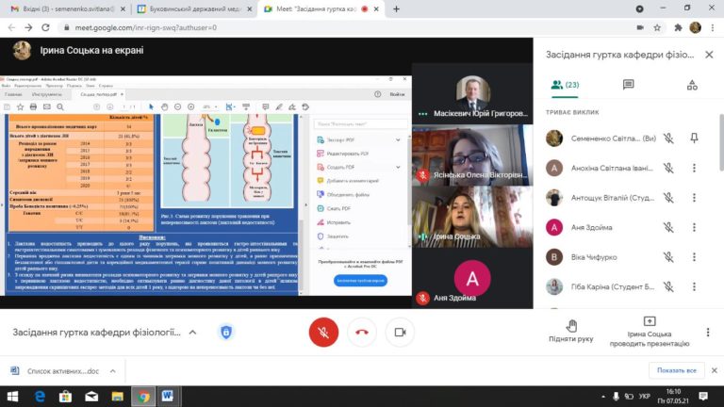Image resolution: width=724 pixels, height=407 pixels.
Task: Open more options for Анохіна Світлана
Action: 695,169
